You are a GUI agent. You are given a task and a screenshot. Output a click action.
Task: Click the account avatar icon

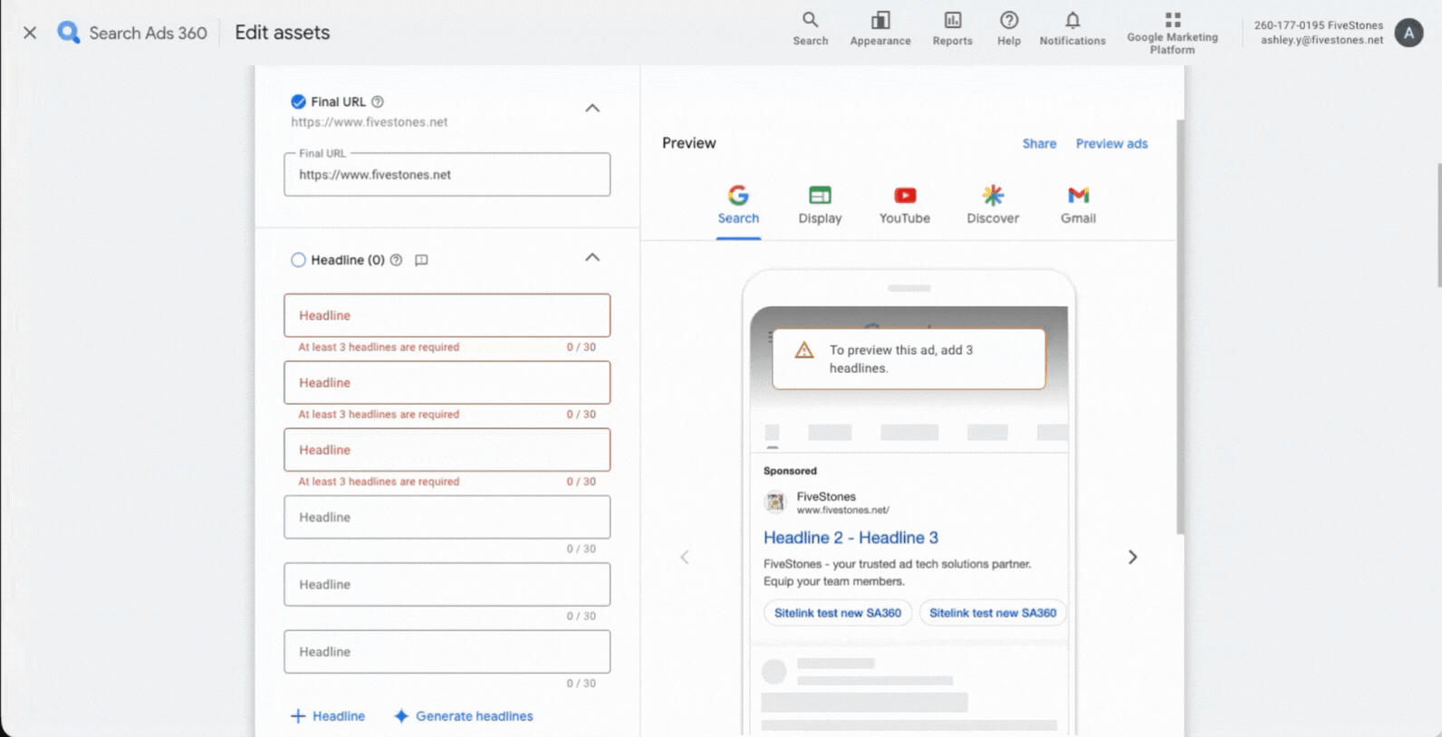pyautogui.click(x=1408, y=33)
